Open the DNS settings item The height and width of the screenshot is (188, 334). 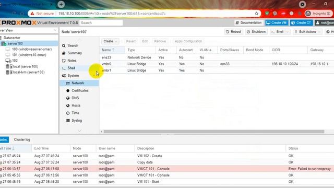click(x=75, y=98)
